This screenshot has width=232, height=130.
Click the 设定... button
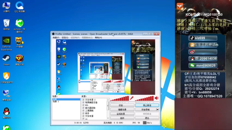point(122,105)
